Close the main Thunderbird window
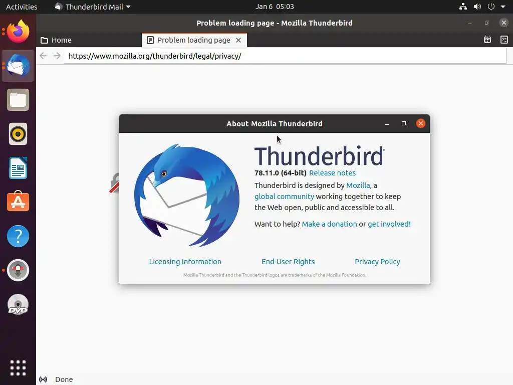513x385 pixels. (504, 23)
